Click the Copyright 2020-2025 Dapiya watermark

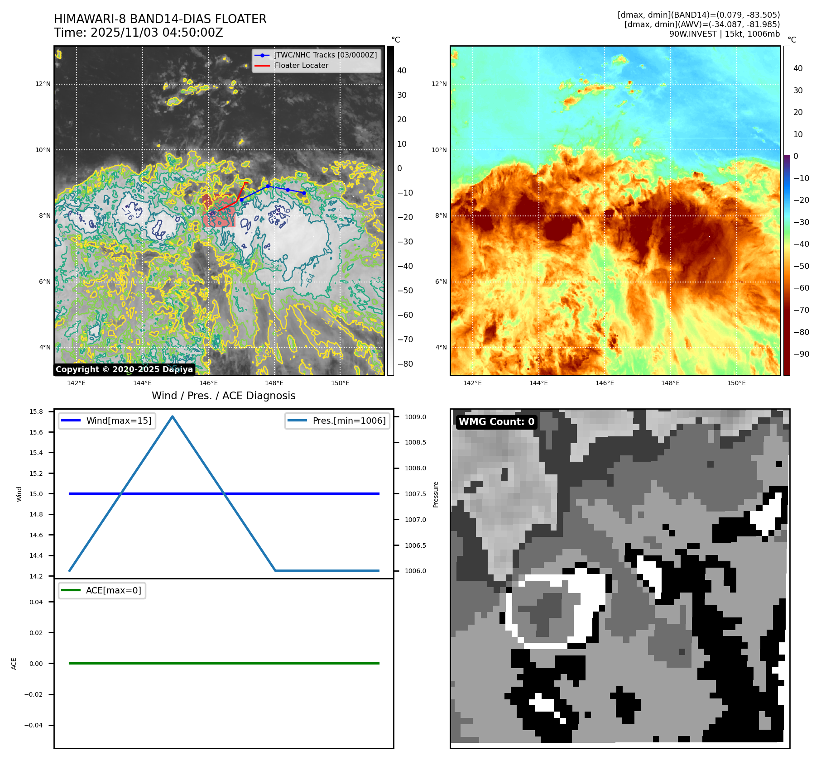pyautogui.click(x=124, y=369)
